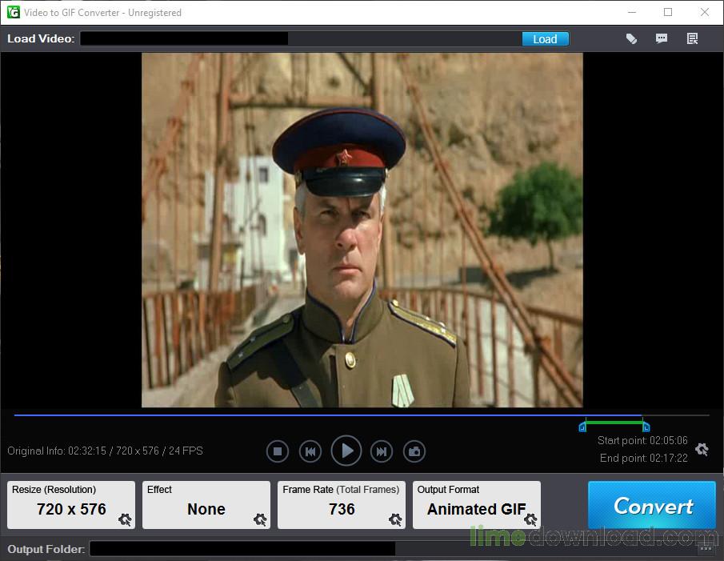Viewport: 724px width, 561px height.
Task: Open the Resize resolution selector showing 720 x 576
Action: click(x=70, y=509)
